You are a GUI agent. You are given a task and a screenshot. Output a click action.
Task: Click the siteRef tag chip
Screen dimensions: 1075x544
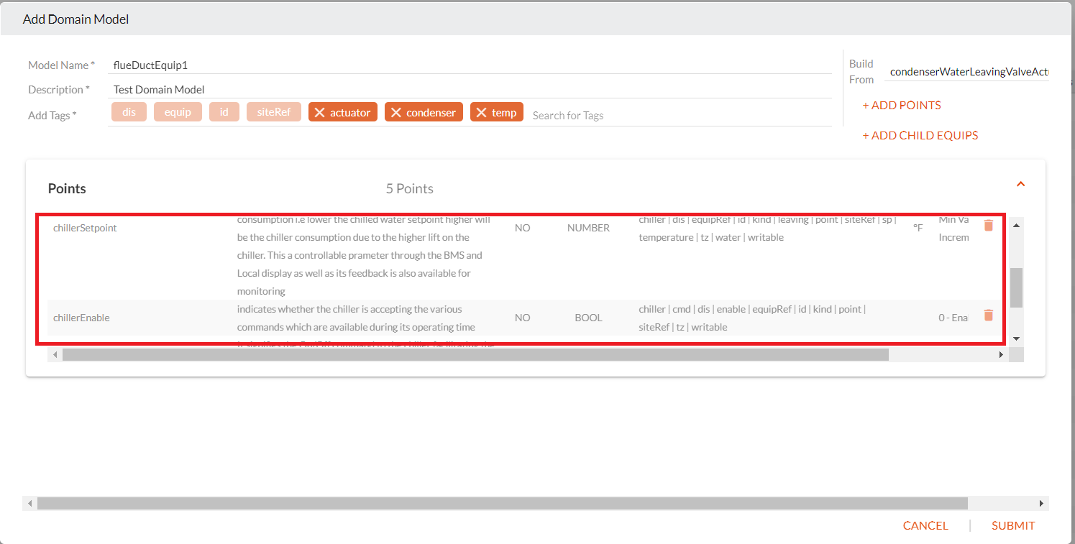pos(274,112)
